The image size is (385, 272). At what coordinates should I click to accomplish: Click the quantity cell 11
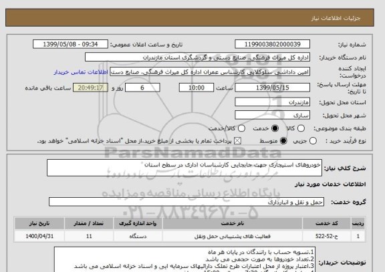click(89, 236)
